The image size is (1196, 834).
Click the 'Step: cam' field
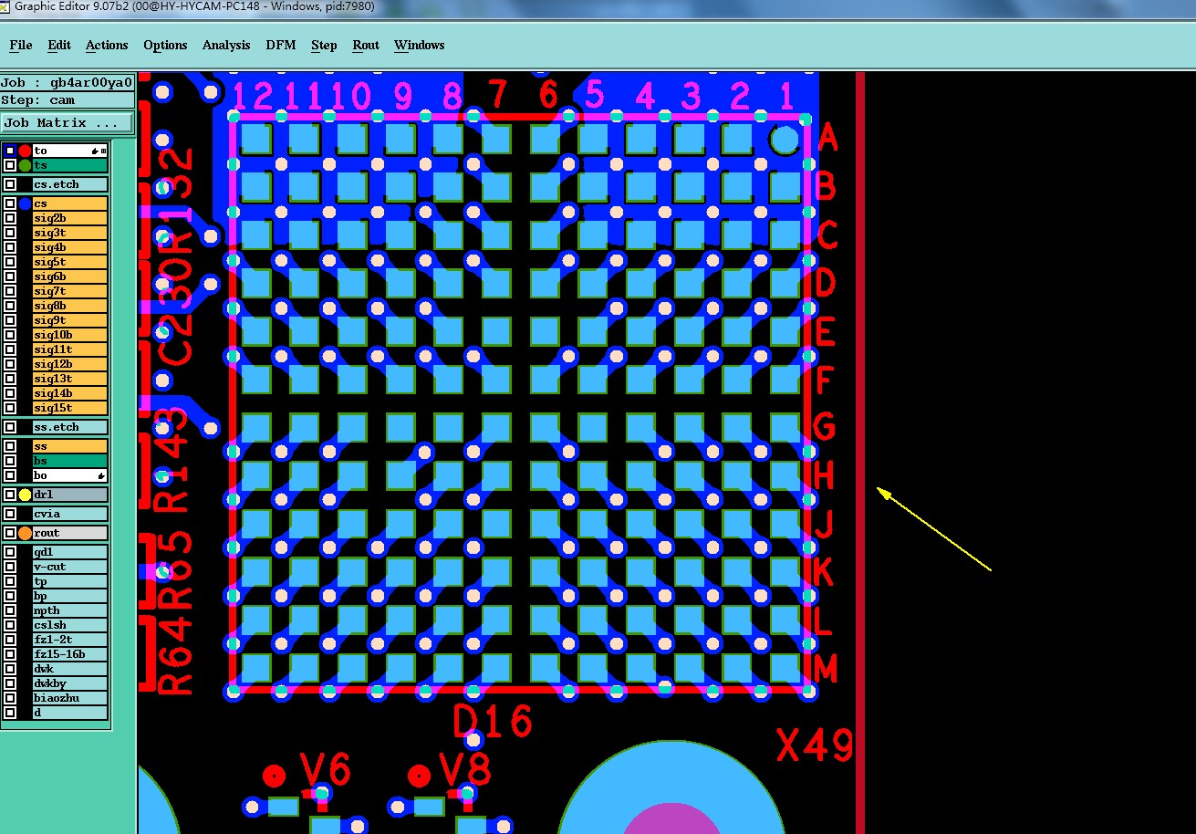tap(68, 100)
